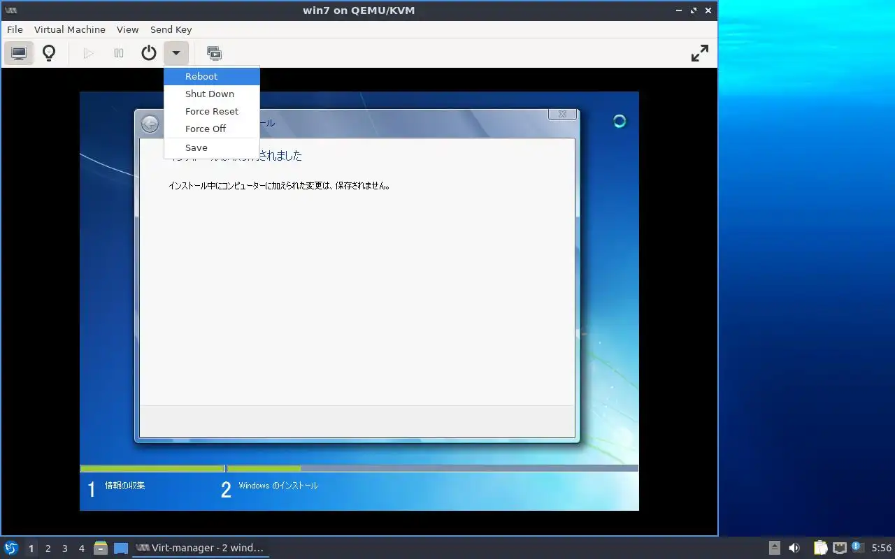895x559 pixels.
Task: Show virtual hardware details lightbulb icon
Action: pyautogui.click(x=49, y=53)
